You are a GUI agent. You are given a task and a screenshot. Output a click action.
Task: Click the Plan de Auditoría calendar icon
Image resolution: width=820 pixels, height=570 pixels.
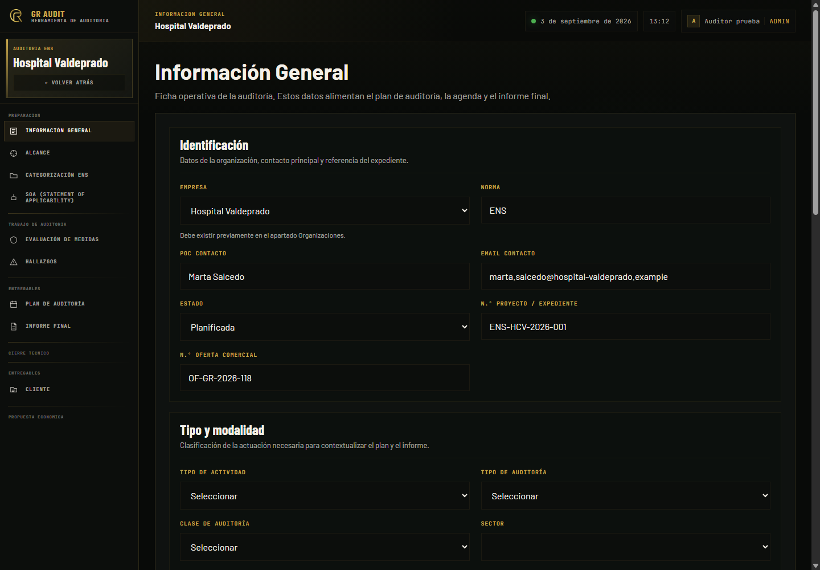tap(14, 304)
